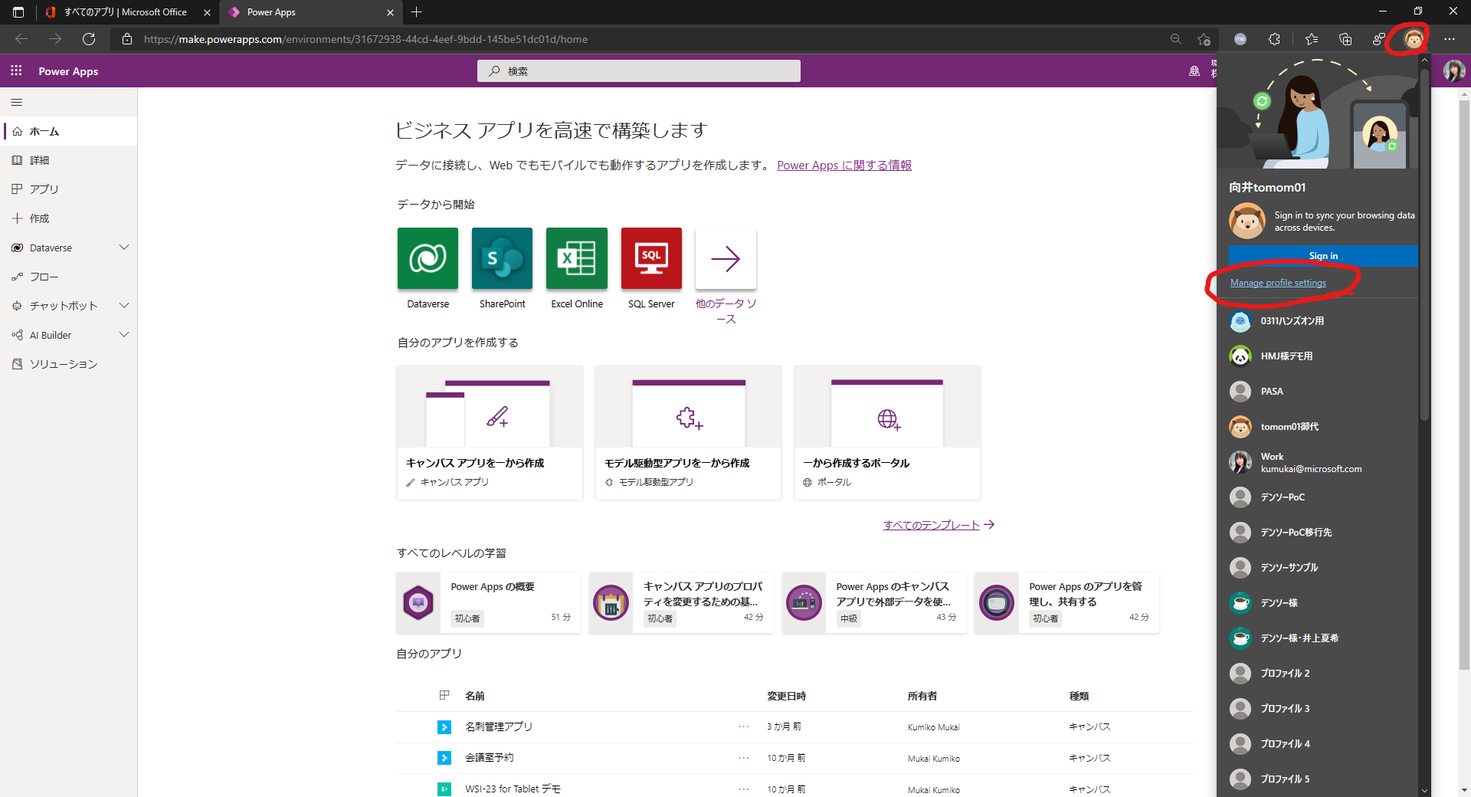Show more options for 会議室予約
Screen dimensions: 1471x797
744,758
